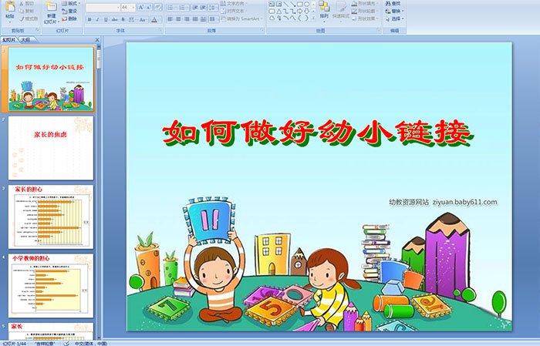Click the font name box

pyautogui.click(x=103, y=8)
